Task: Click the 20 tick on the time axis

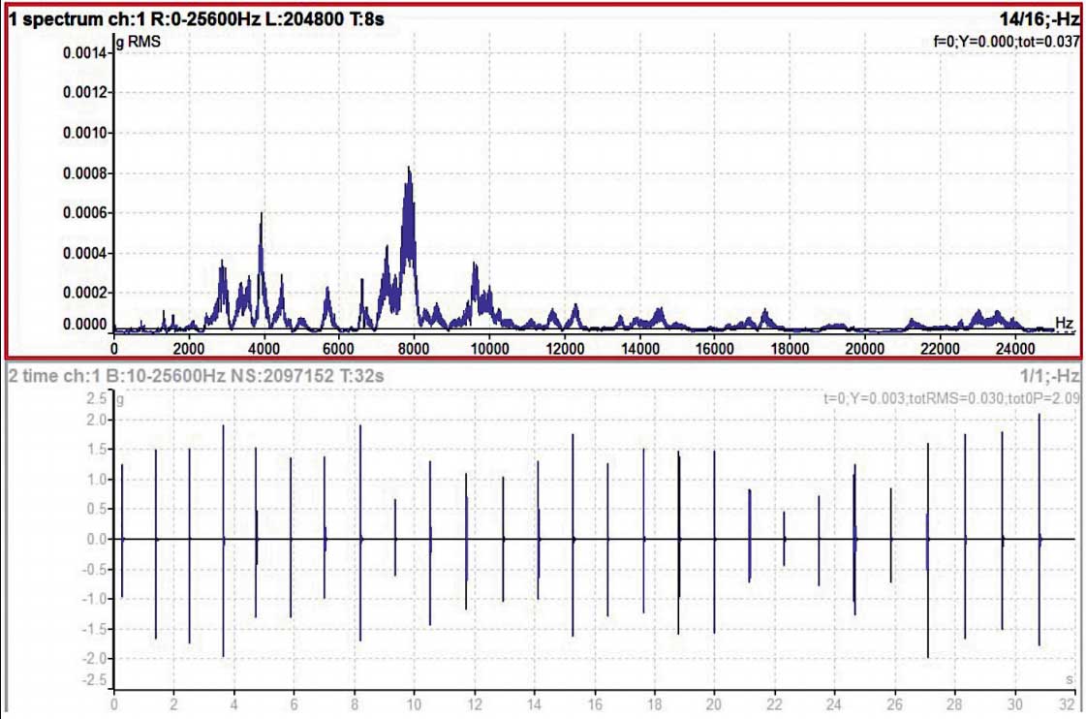Action: tap(714, 704)
